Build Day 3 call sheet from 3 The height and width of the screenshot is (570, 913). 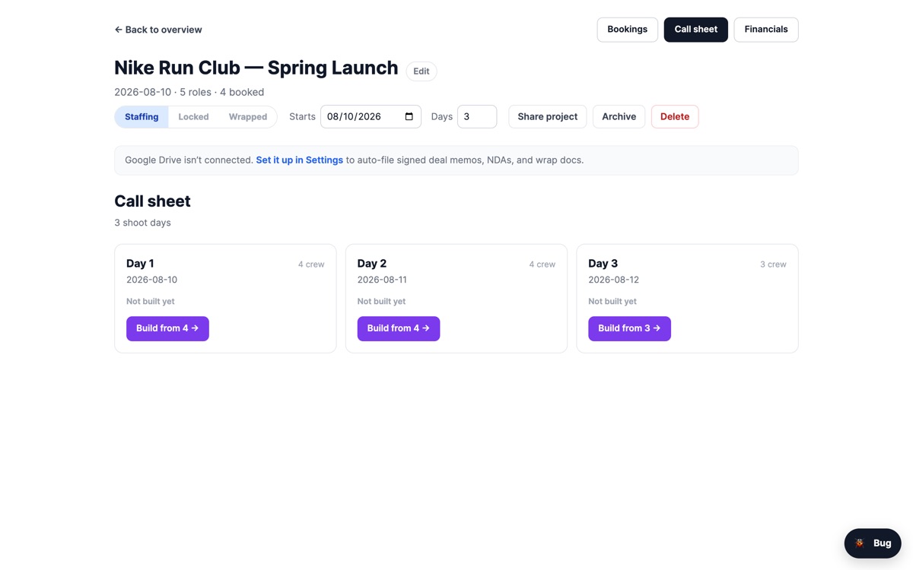[629, 328]
